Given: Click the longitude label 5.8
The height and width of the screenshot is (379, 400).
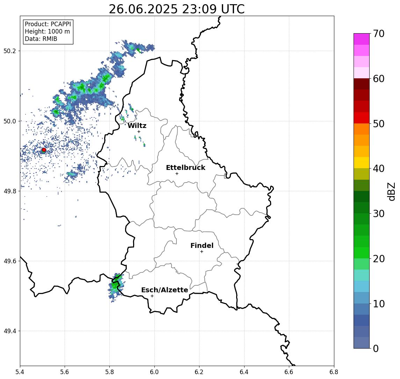Looking at the screenshot, I should 109,372.
